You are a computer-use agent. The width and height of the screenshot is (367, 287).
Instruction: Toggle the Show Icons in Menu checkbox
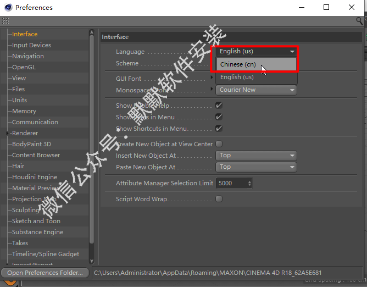tap(219, 117)
